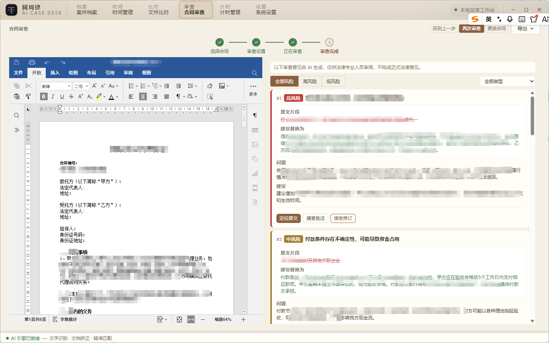The height and width of the screenshot is (343, 549).
Task: Filter risks by the 高风险 tab
Action: click(310, 81)
